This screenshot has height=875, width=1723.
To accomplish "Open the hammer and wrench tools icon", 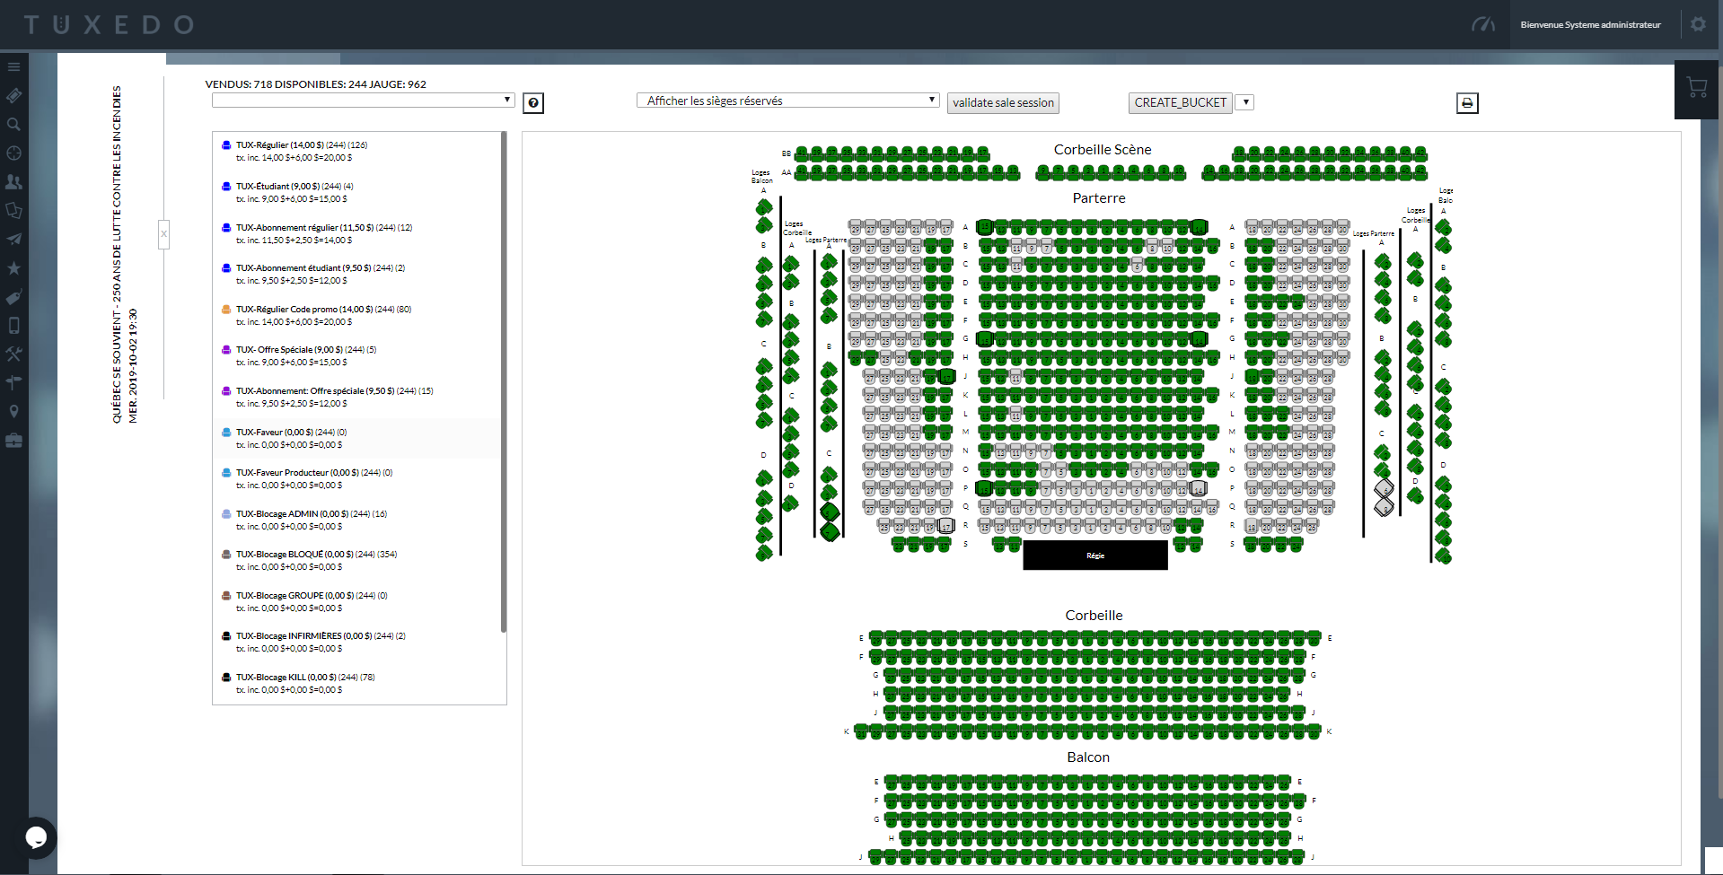I will (13, 354).
